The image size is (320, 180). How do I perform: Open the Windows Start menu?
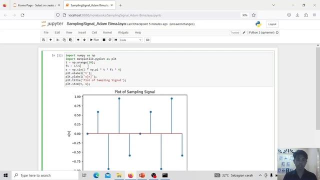click(x=5, y=175)
